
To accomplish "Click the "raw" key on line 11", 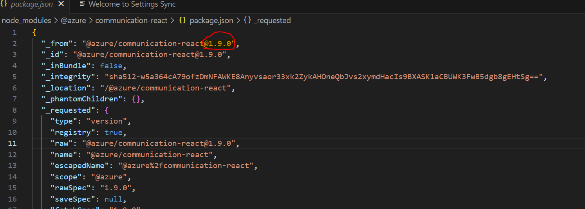I will 61,143.
